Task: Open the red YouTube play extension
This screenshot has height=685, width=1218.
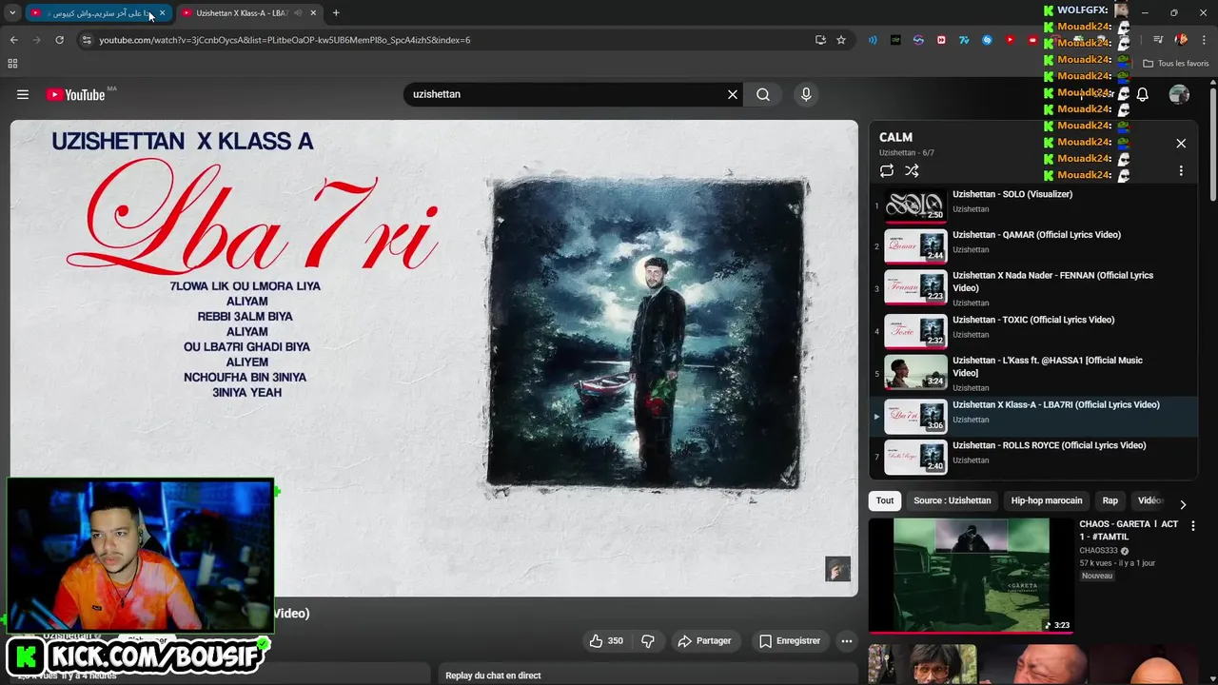Action: pos(1010,40)
